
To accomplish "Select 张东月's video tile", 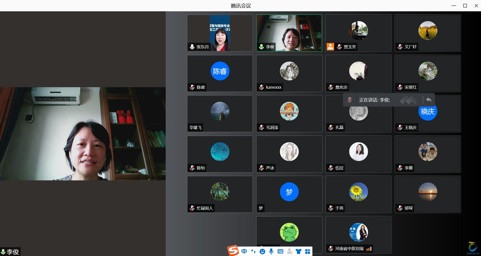I will point(220,33).
